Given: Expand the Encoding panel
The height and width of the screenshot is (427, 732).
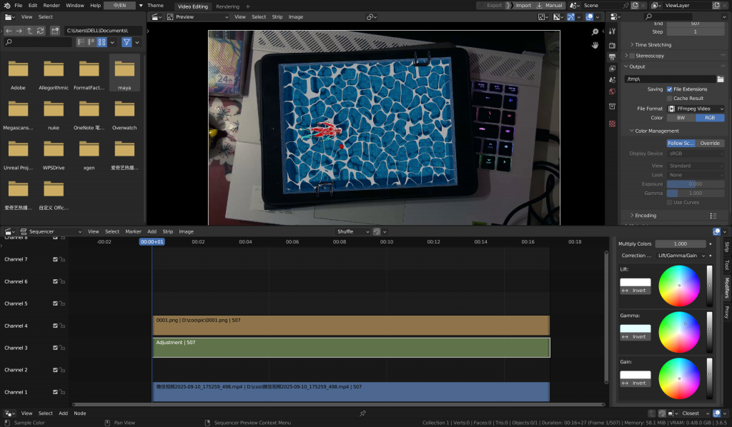Looking at the screenshot, I should click(646, 215).
